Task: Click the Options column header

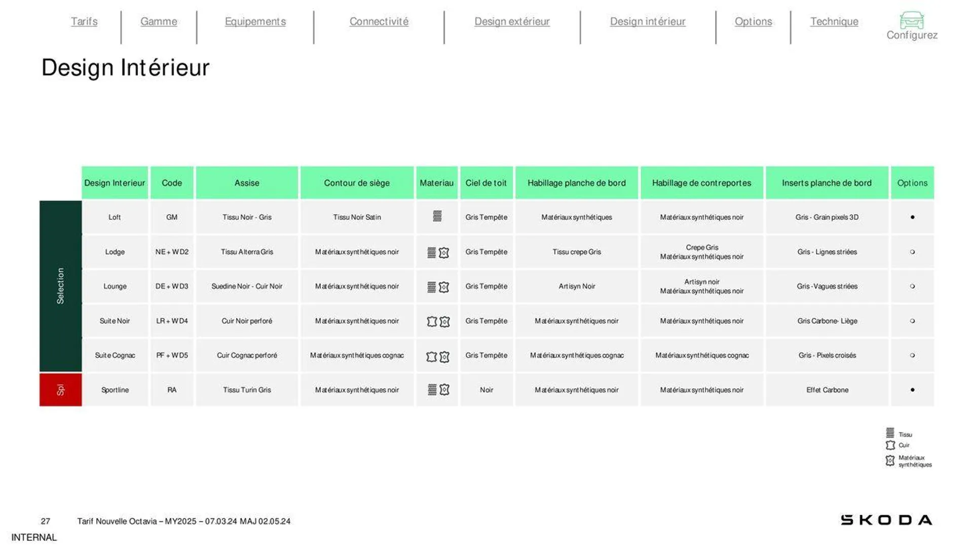Action: pos(912,183)
